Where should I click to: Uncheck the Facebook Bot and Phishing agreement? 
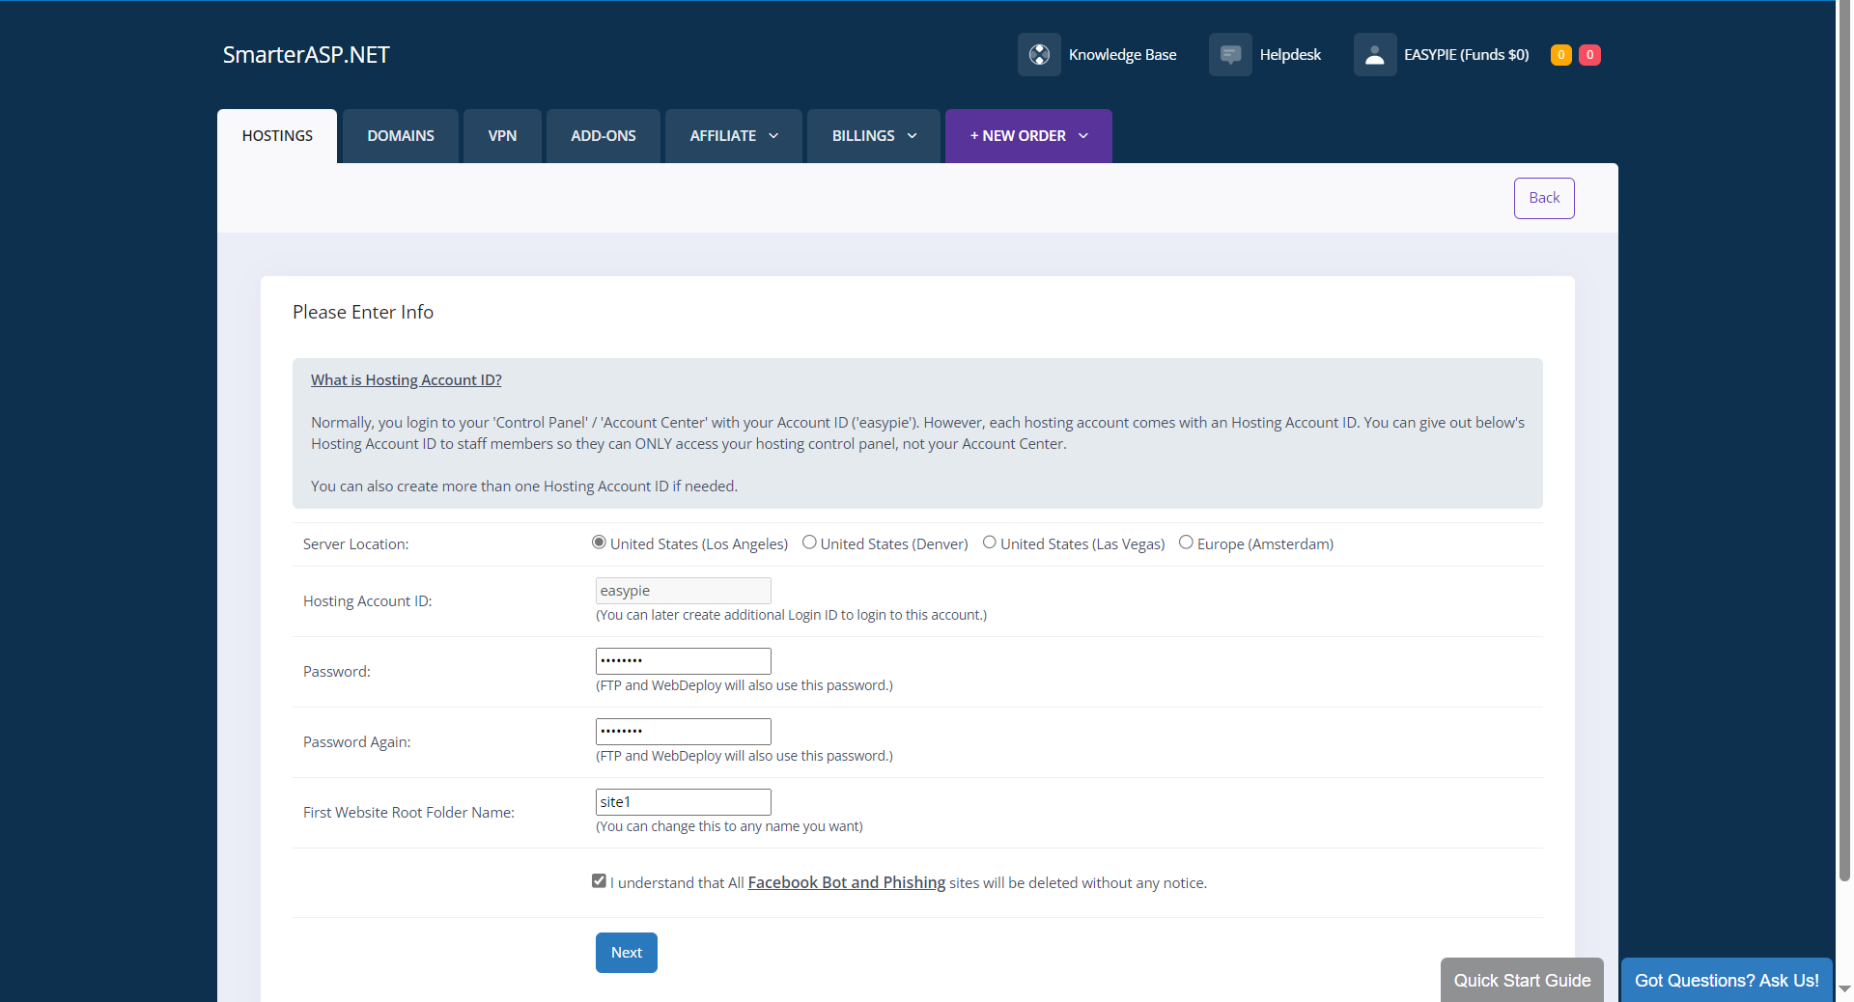[x=599, y=879]
